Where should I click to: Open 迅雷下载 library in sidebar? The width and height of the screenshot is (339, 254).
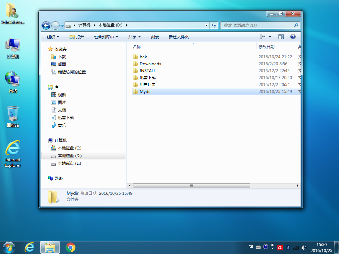click(66, 117)
